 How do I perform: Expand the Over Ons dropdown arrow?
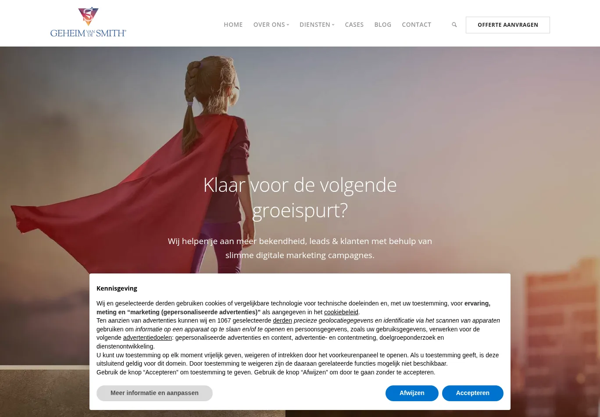(x=288, y=25)
